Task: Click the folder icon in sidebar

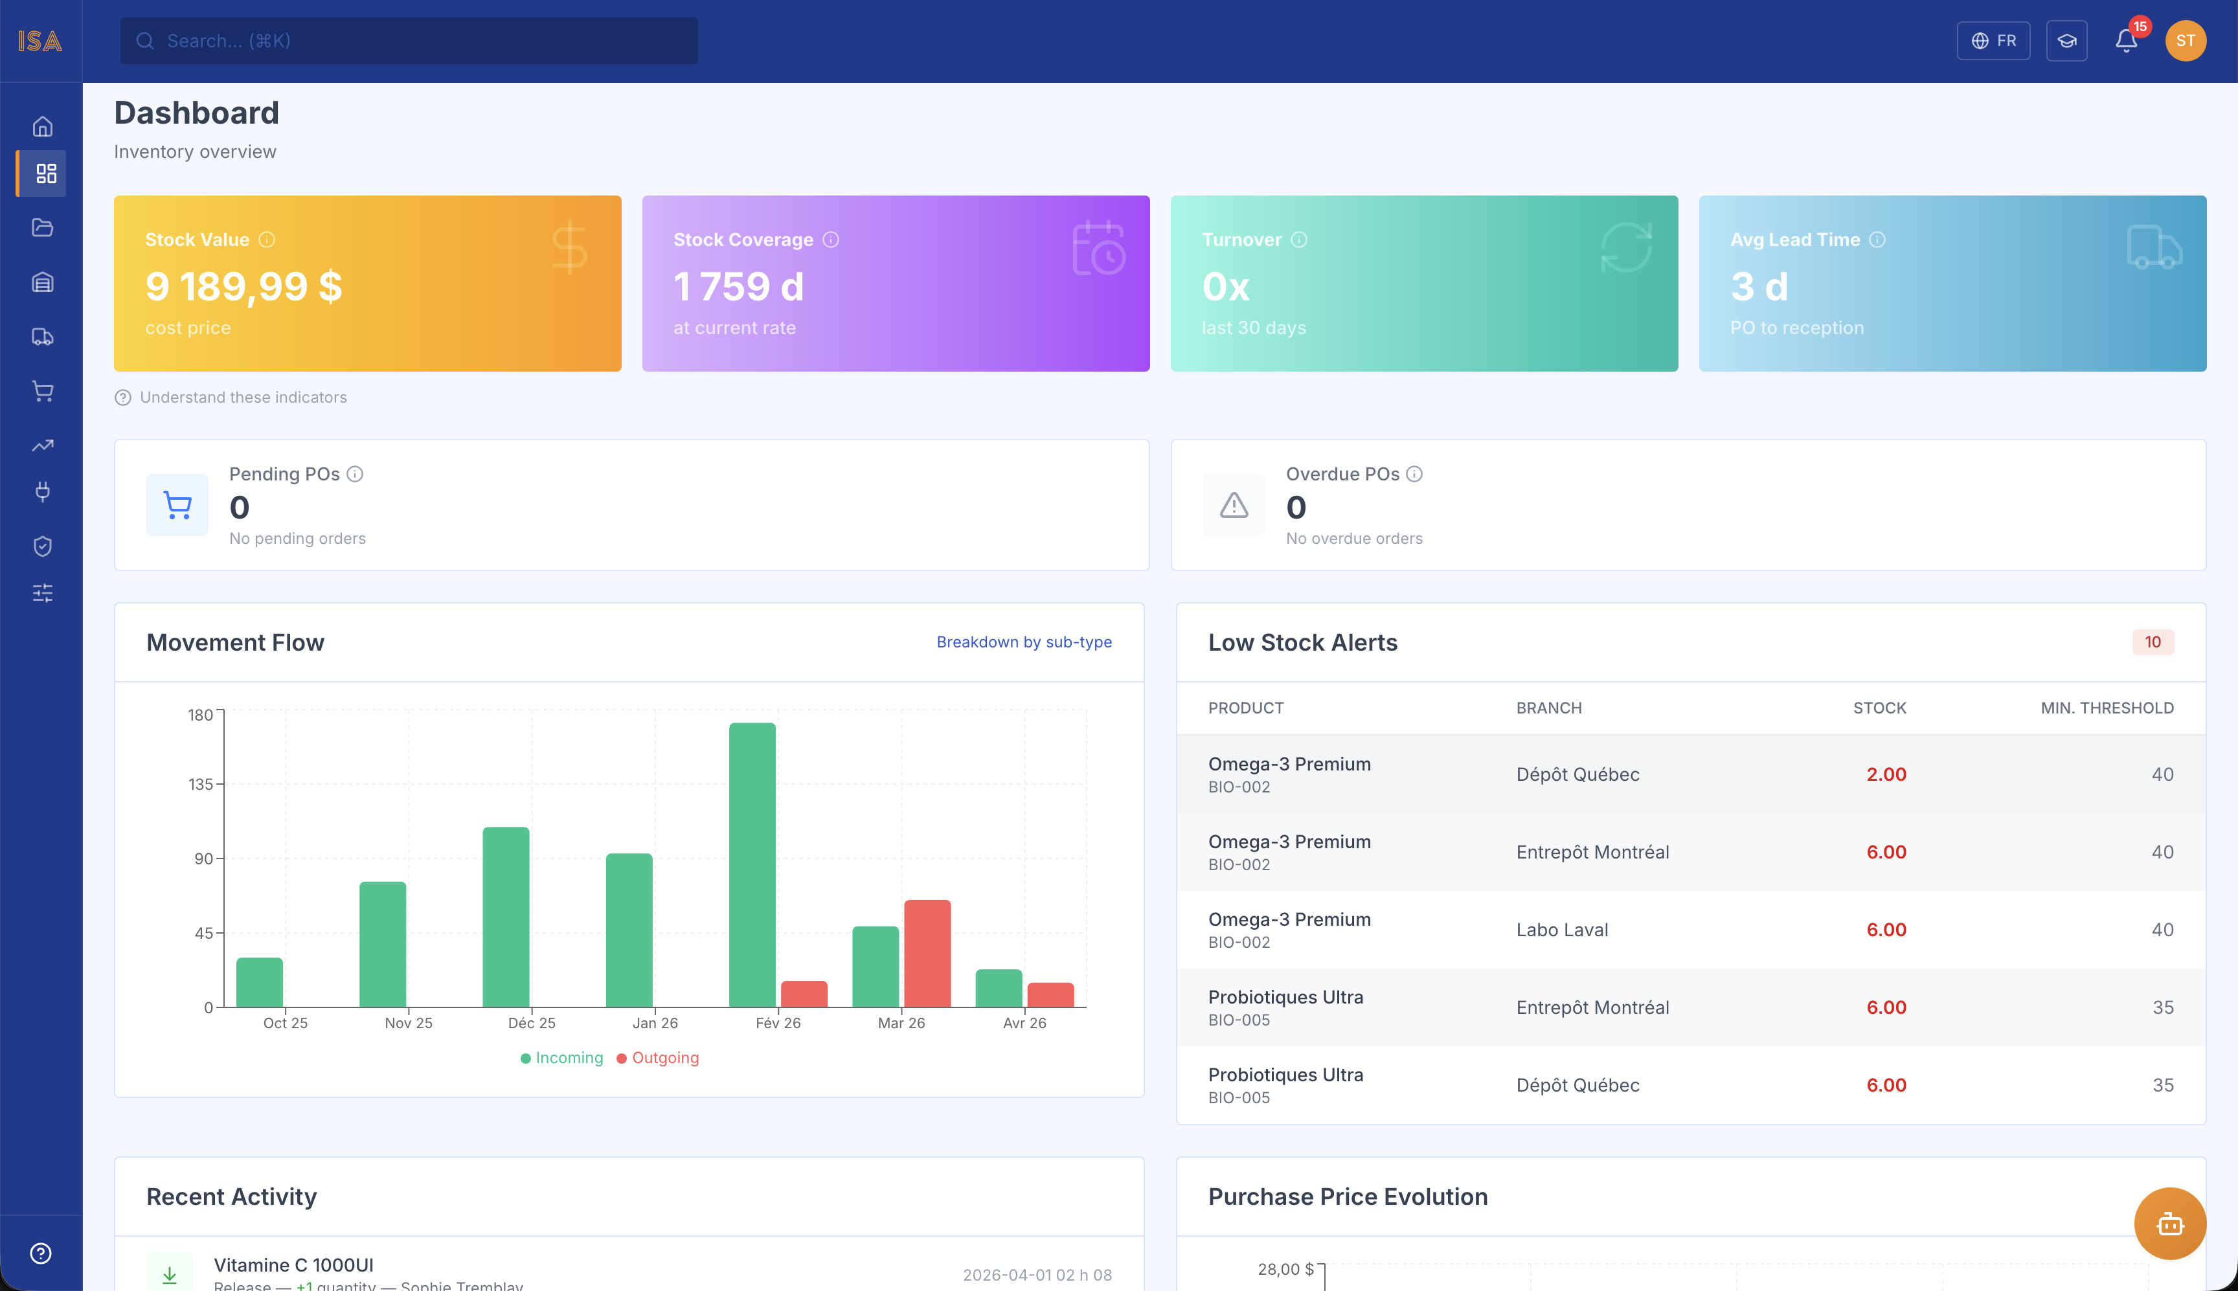Action: pyautogui.click(x=41, y=228)
